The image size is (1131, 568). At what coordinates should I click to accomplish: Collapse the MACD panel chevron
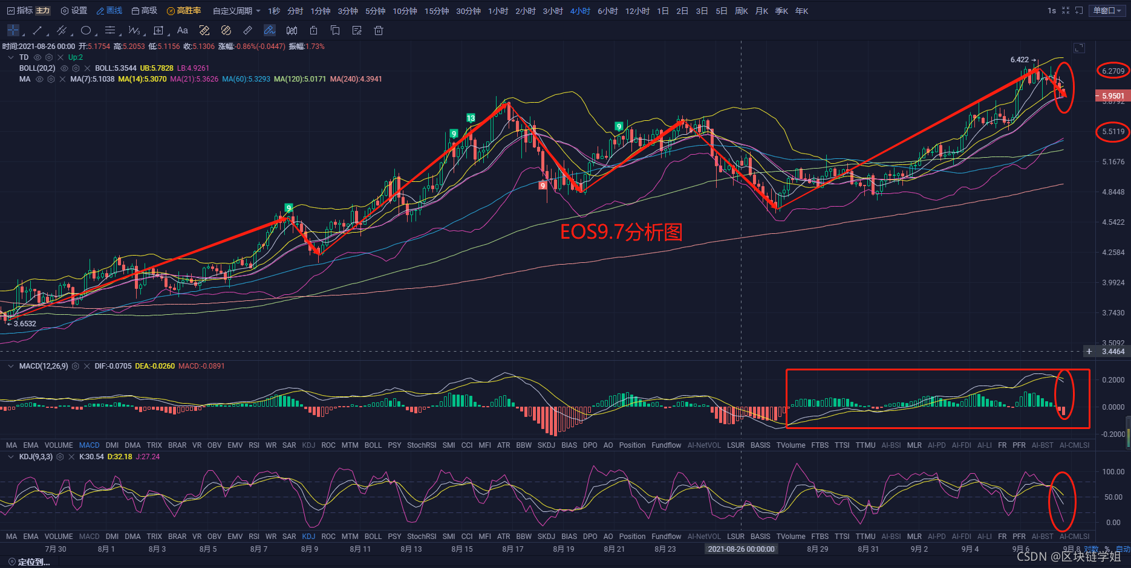coord(10,366)
